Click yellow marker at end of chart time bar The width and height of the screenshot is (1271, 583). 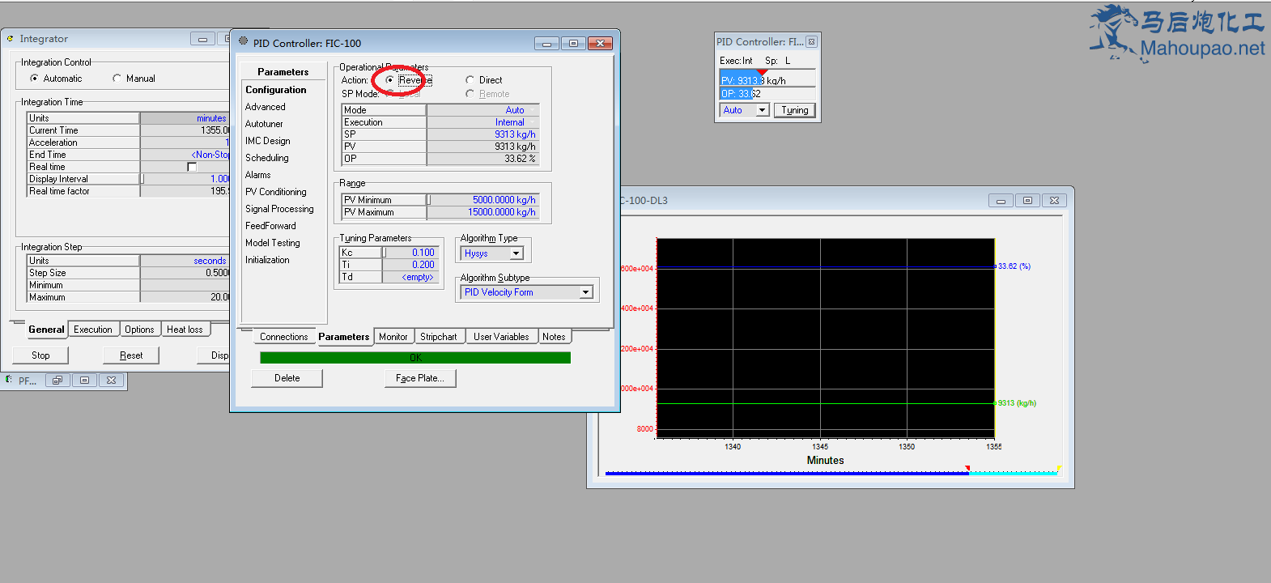[1058, 468]
